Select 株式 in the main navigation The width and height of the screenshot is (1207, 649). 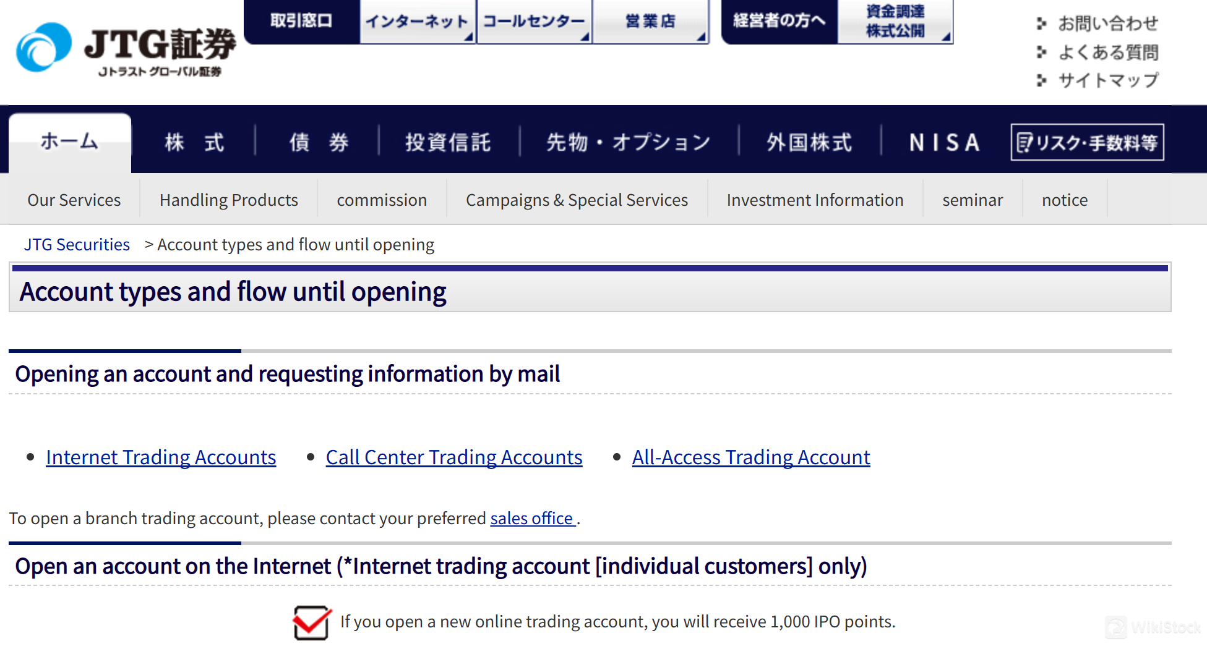pos(194,142)
